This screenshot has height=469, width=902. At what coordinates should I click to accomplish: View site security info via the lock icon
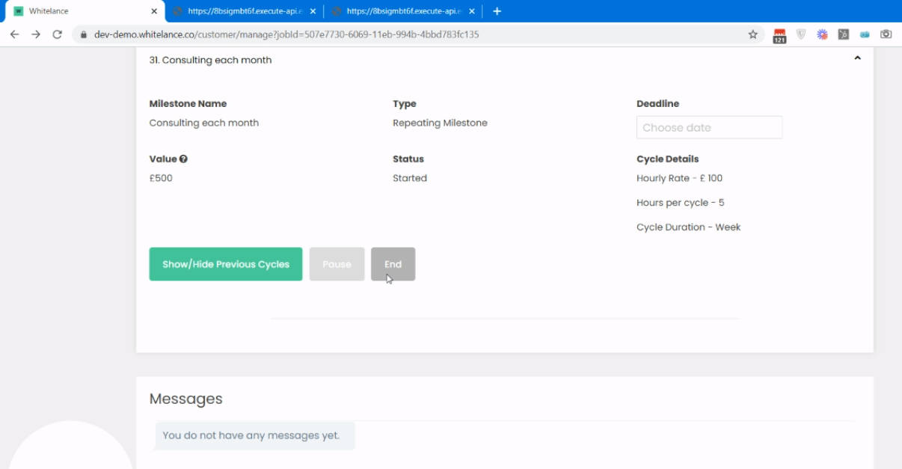pos(83,34)
